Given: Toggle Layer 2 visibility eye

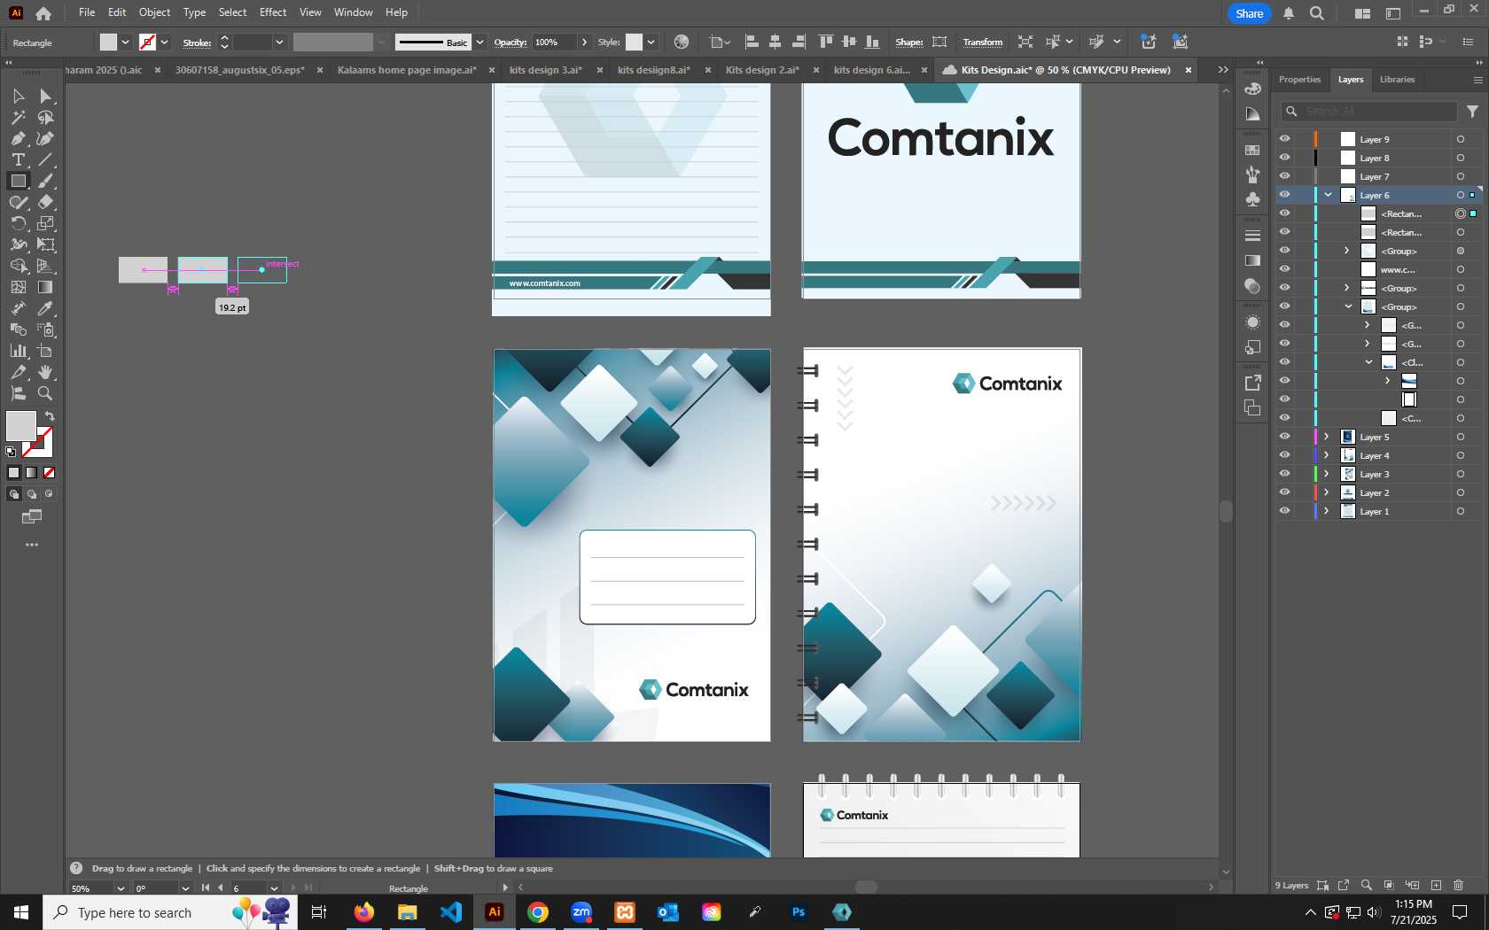Looking at the screenshot, I should click(1284, 492).
